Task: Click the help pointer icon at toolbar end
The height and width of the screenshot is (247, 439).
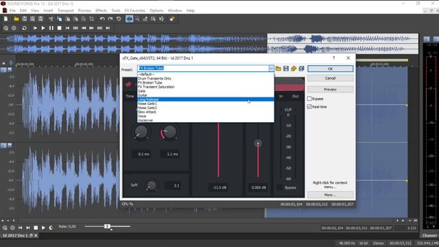Action: coord(172,19)
